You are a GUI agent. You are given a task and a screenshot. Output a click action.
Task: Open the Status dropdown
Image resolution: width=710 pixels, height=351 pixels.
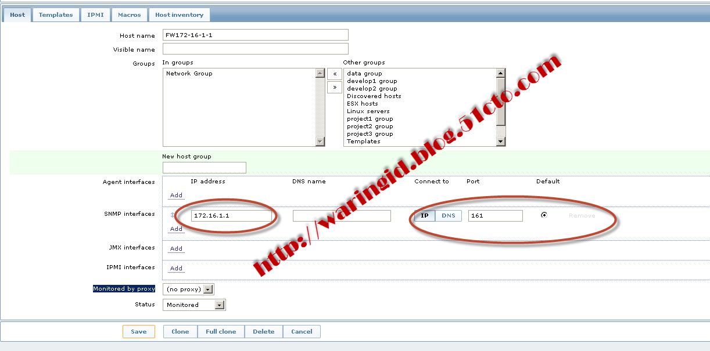pyautogui.click(x=194, y=305)
